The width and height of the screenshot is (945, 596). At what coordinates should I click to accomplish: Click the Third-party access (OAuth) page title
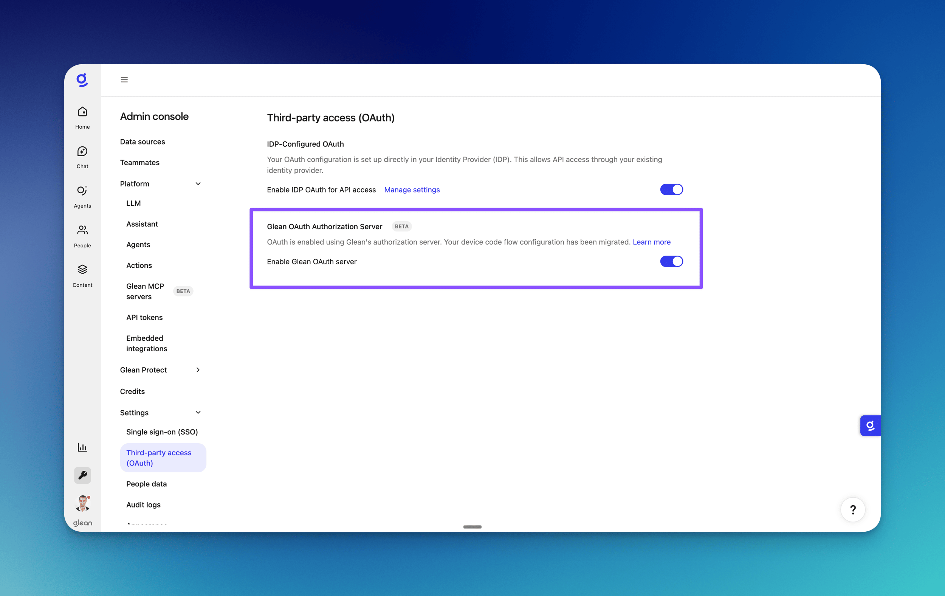(x=330, y=118)
